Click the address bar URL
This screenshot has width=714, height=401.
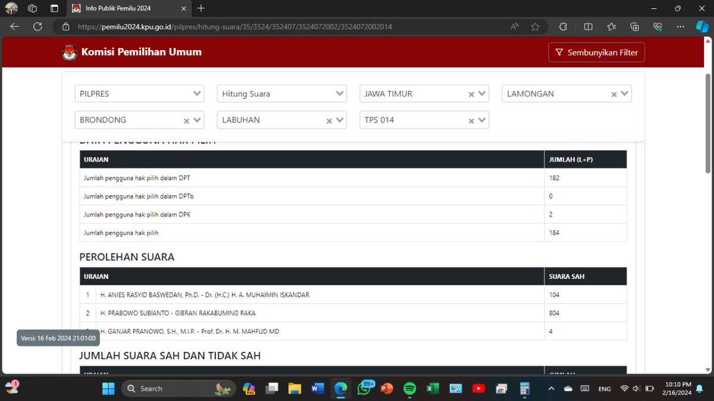click(235, 27)
